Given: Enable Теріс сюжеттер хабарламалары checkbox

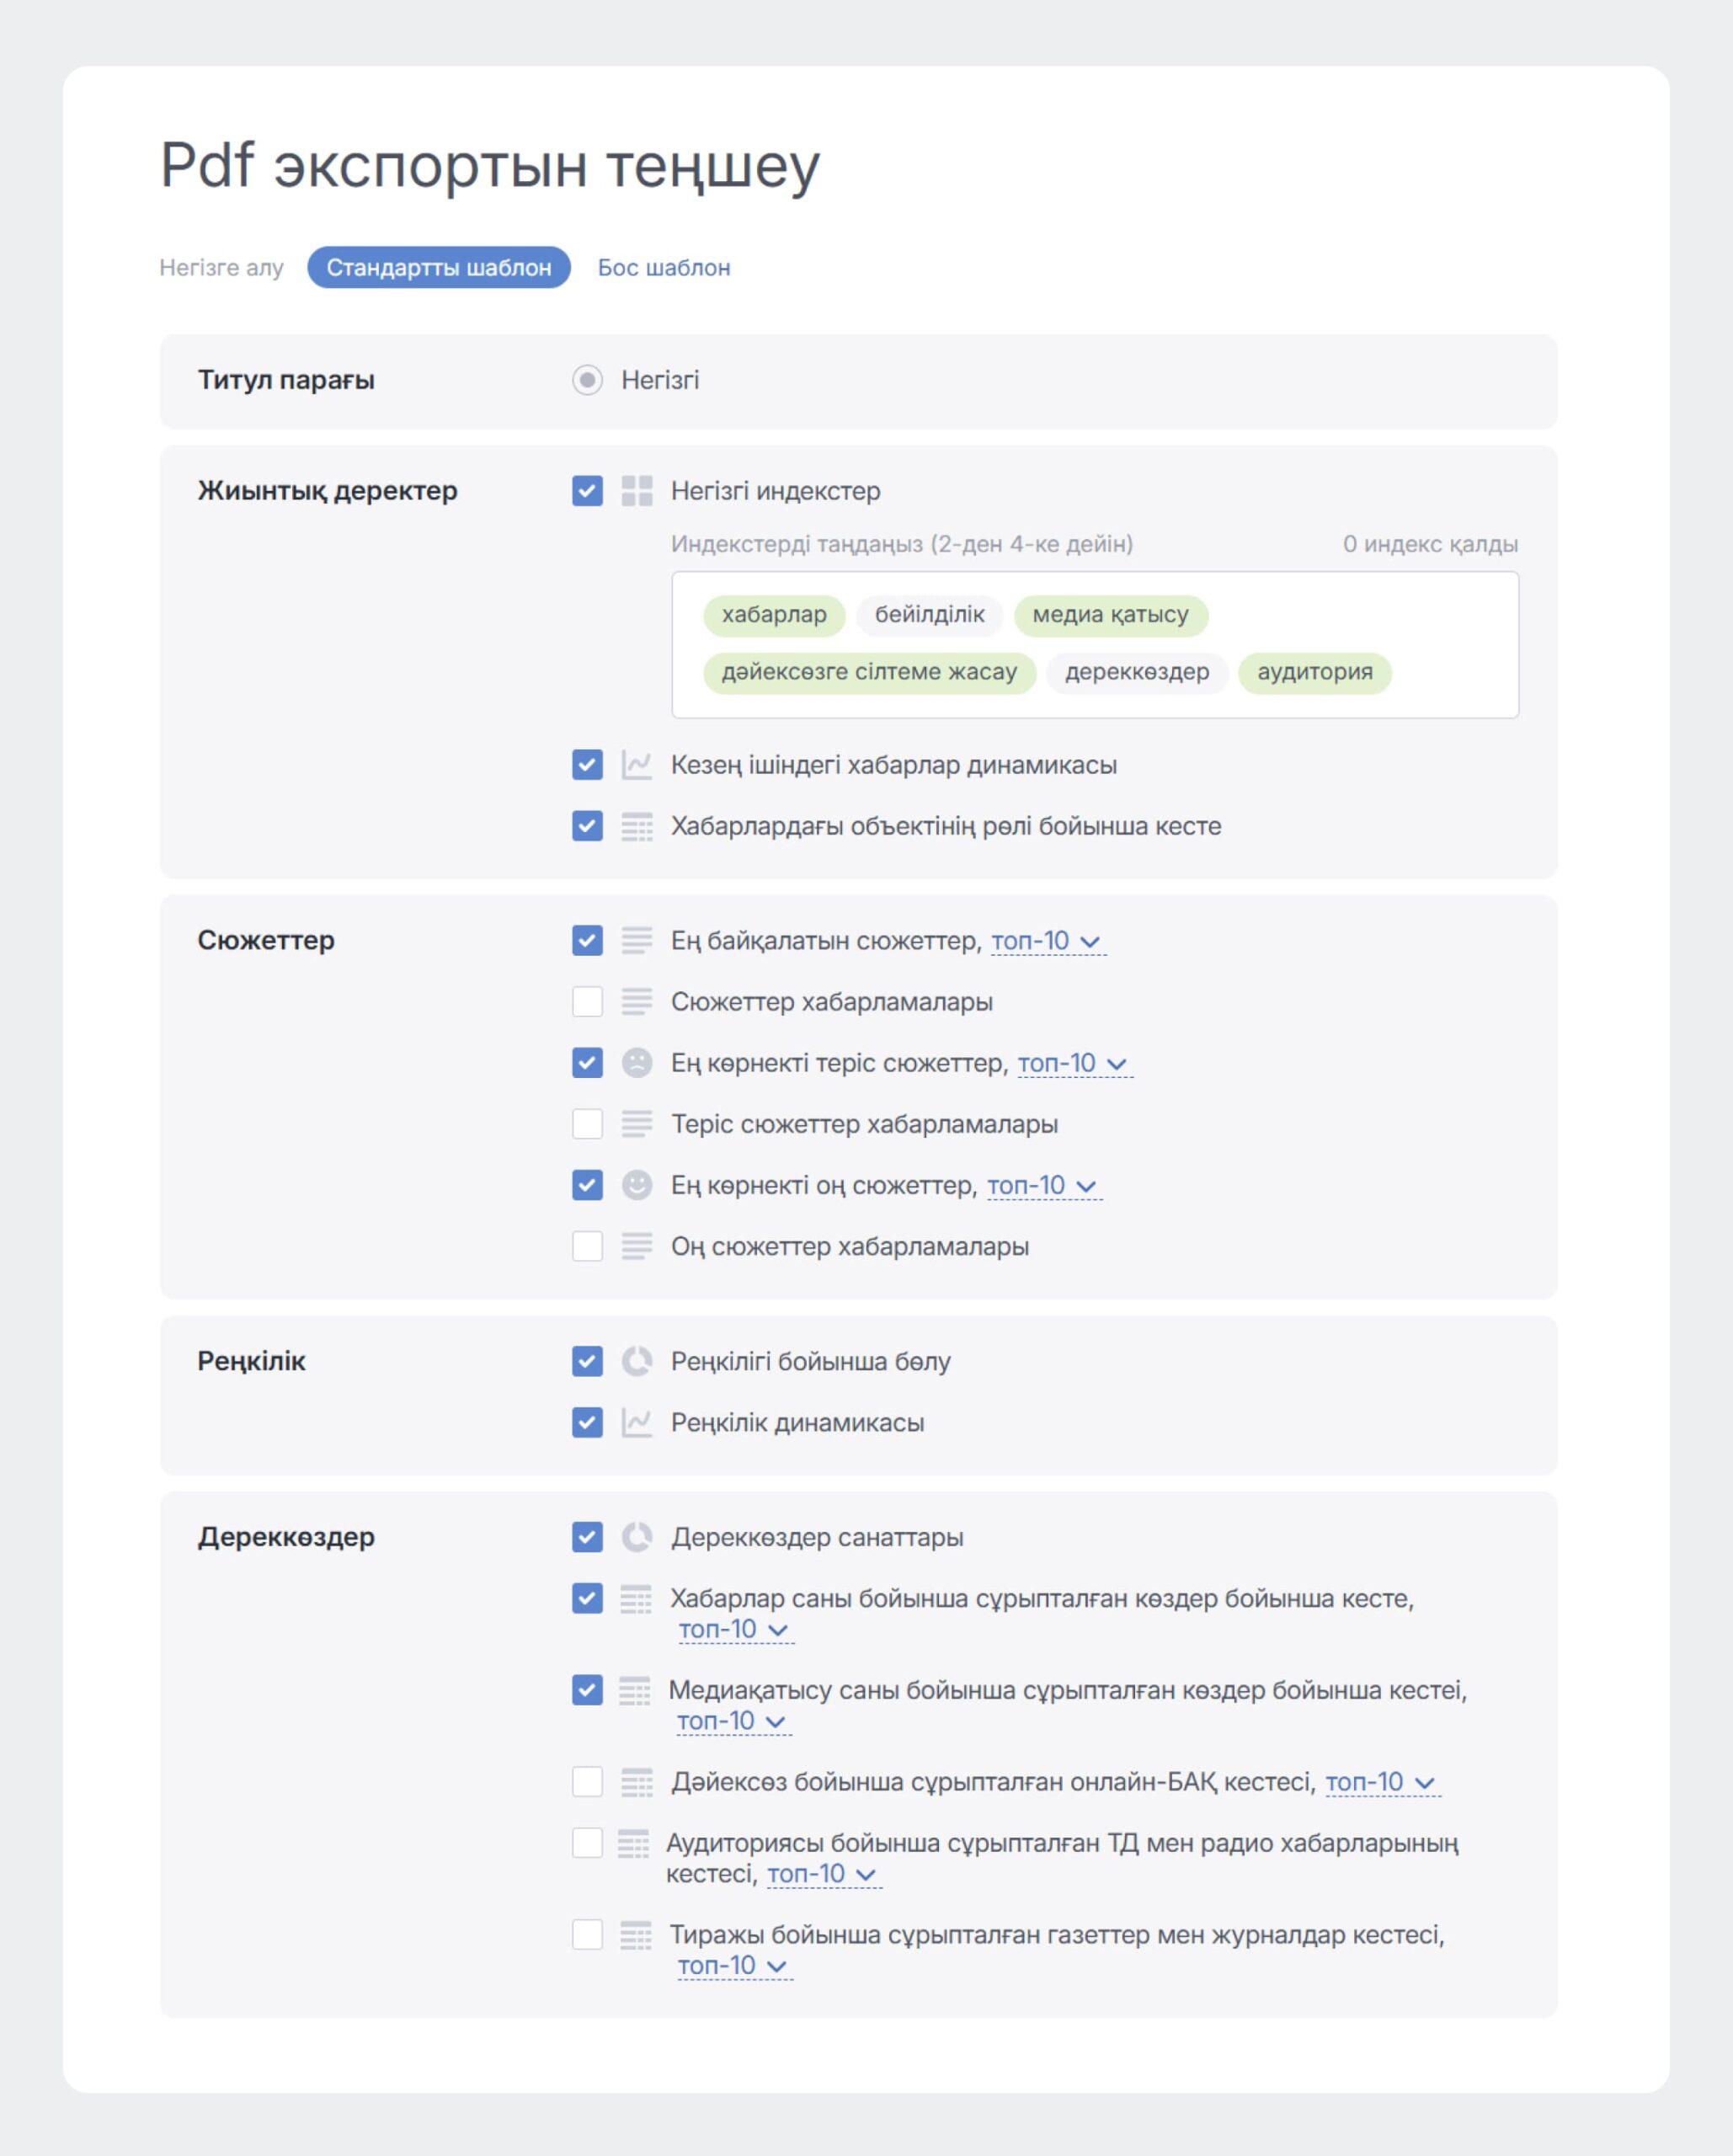Looking at the screenshot, I should [x=587, y=1124].
